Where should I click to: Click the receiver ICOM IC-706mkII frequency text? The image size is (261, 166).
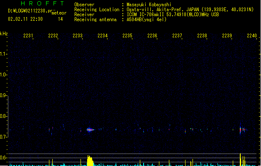click(173, 15)
